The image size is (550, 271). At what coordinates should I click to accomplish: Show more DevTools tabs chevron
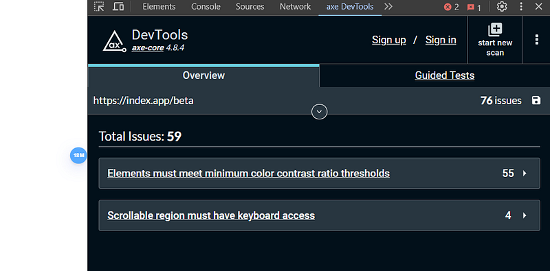[388, 7]
